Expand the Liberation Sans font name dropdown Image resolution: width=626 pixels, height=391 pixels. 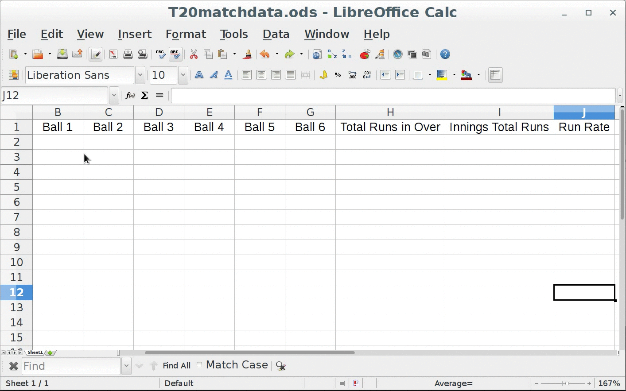click(140, 75)
